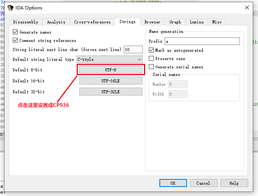Click the serial names Number field
The width and height of the screenshot is (258, 196).
178,84
